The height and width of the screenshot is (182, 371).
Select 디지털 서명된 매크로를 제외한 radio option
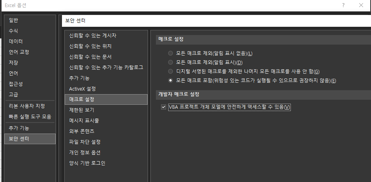point(171,71)
